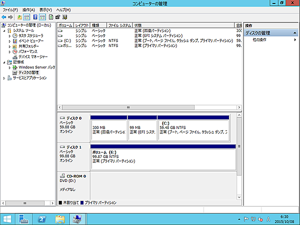This screenshot has width=300, height=225.
Task: Click volume list horizontal scrollbar right arrow
Action: [239, 107]
